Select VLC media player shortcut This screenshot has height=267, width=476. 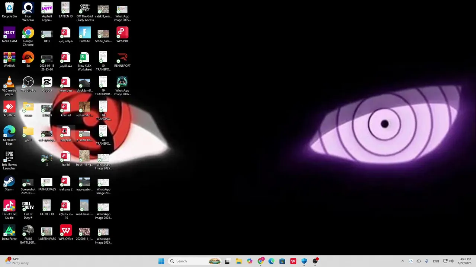tap(9, 86)
